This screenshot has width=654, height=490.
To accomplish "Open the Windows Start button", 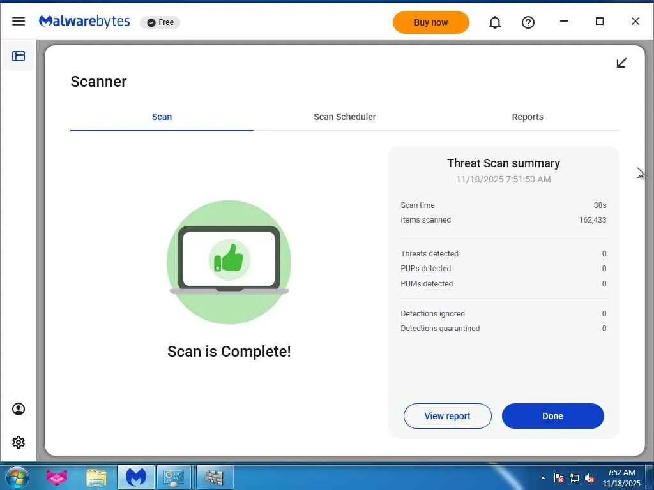I will click(17, 477).
